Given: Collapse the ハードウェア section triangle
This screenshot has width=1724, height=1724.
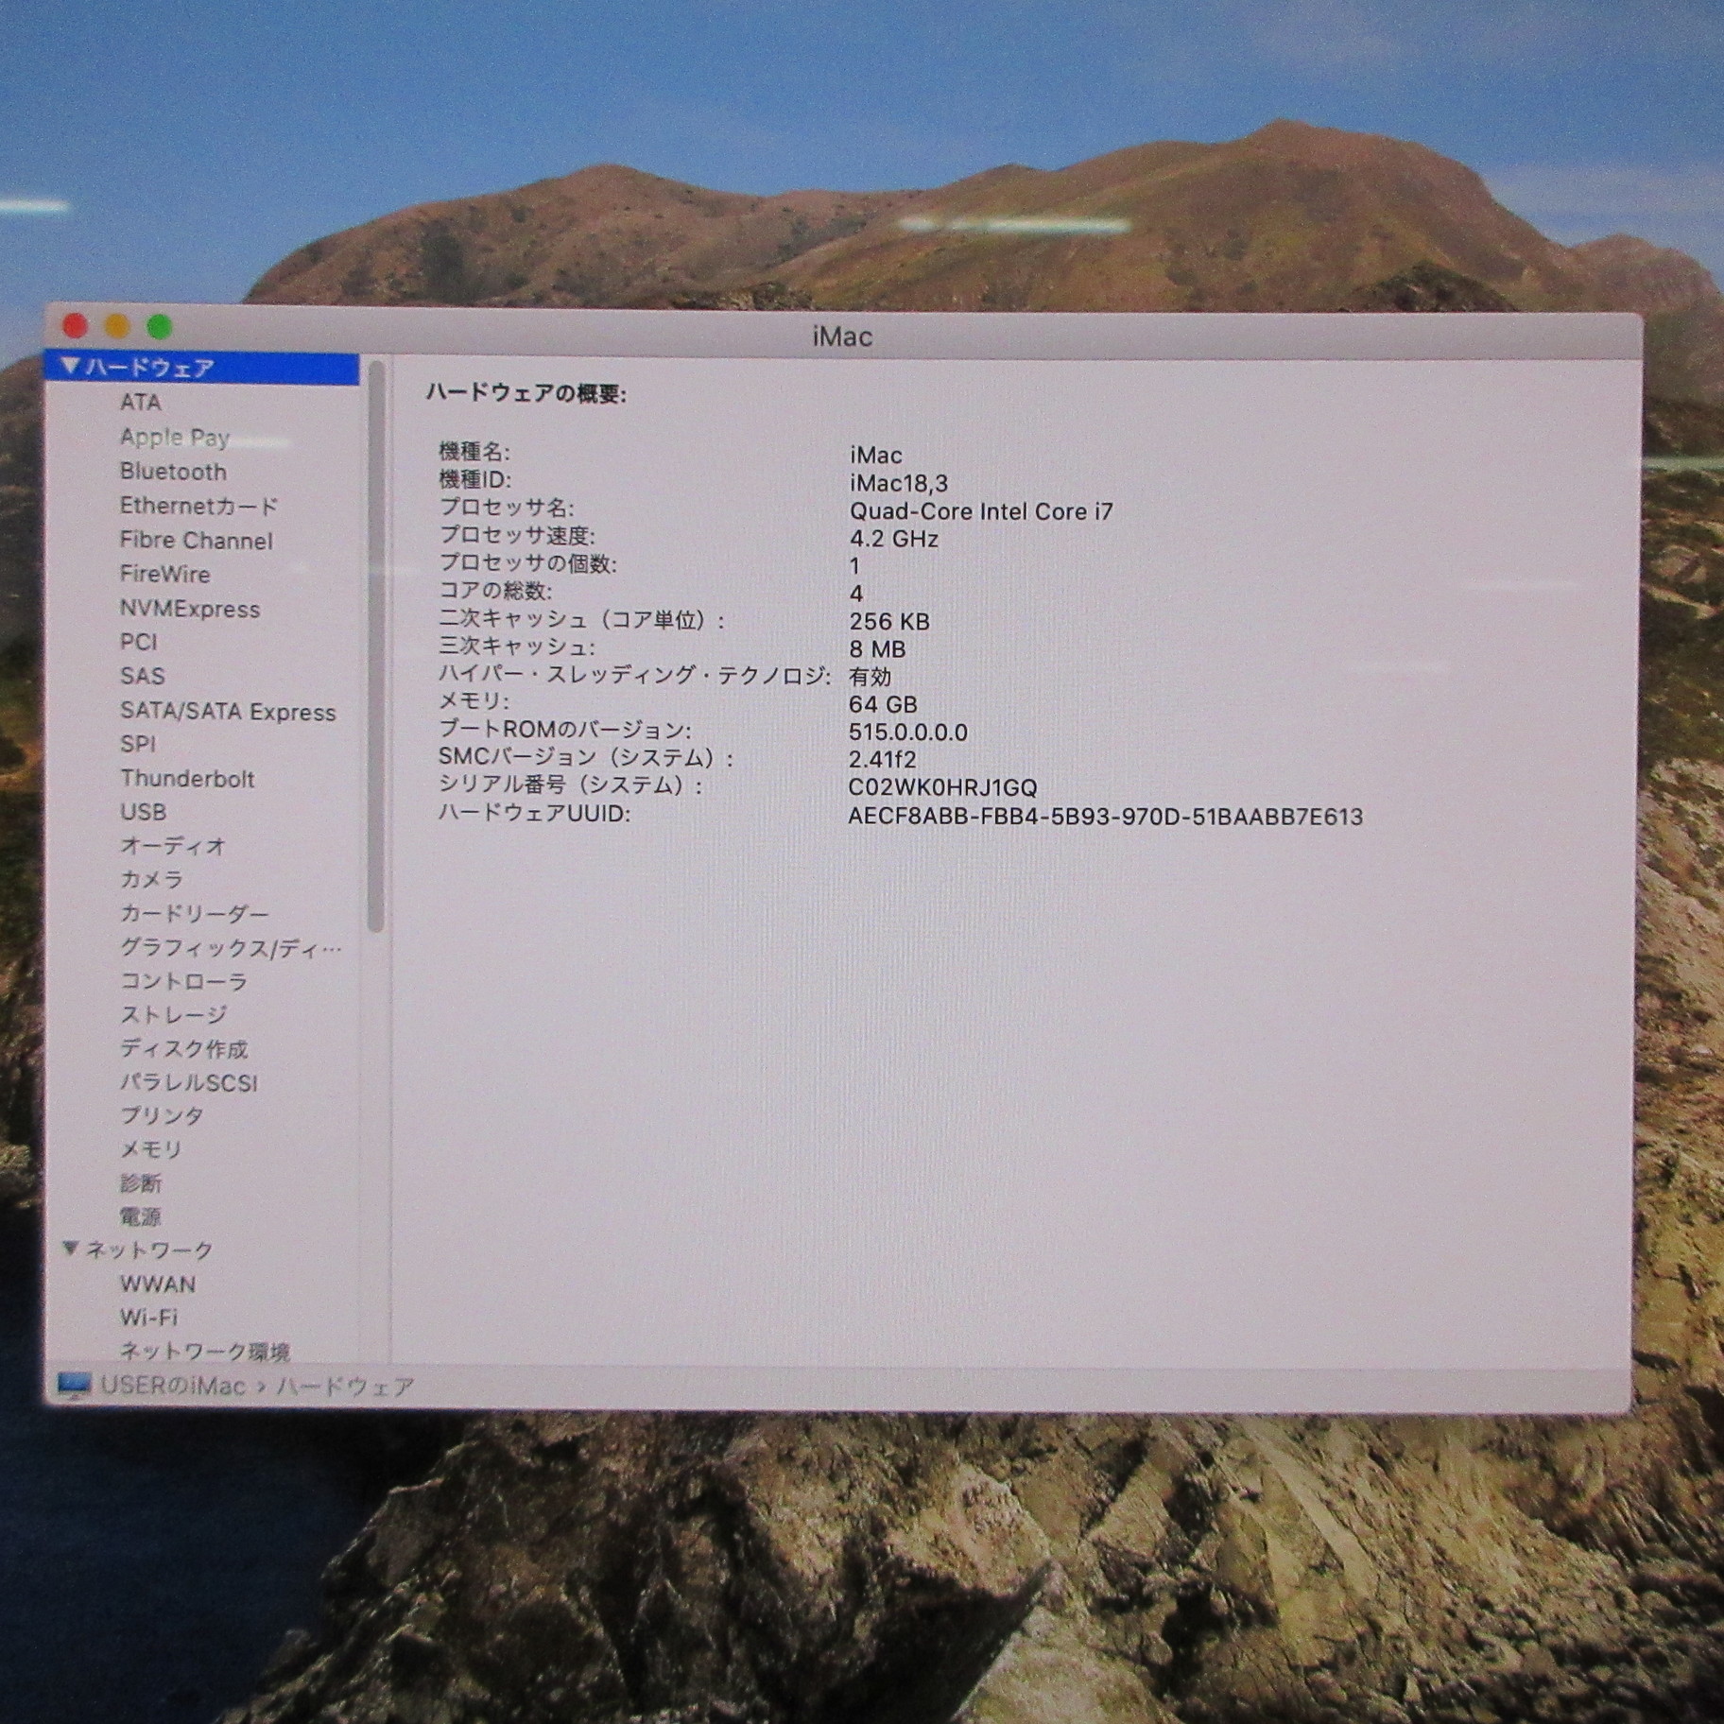Looking at the screenshot, I should point(70,366).
